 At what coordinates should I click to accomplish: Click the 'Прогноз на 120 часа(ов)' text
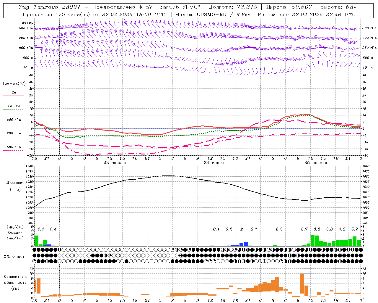[57, 14]
